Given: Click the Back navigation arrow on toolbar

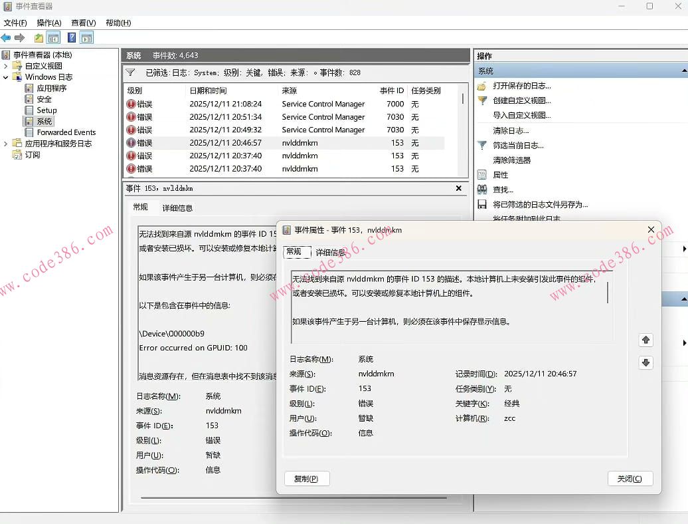Looking at the screenshot, I should tap(6, 38).
